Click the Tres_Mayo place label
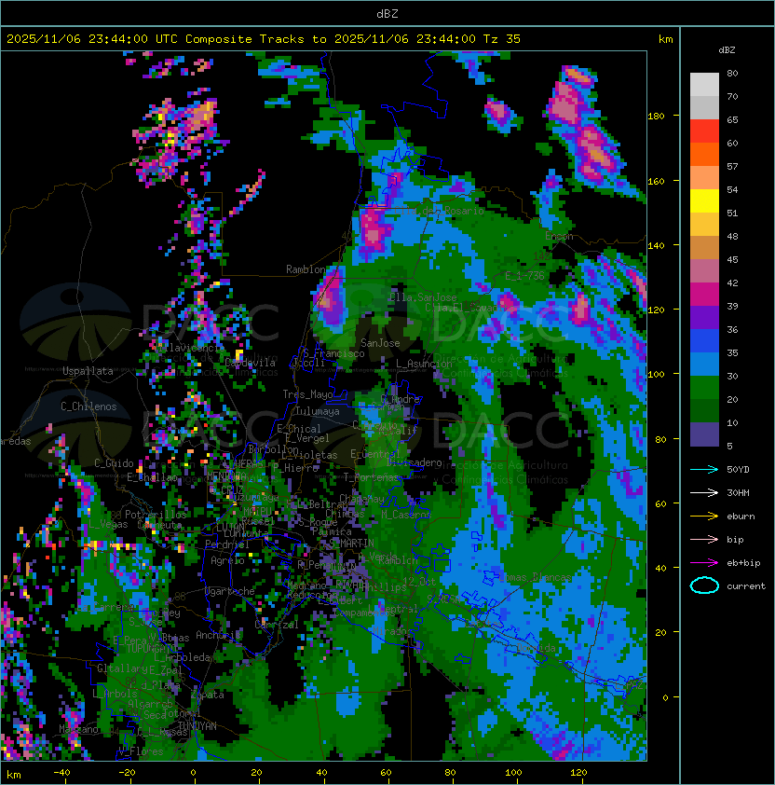Viewport: 775px width, 785px height. [x=307, y=394]
